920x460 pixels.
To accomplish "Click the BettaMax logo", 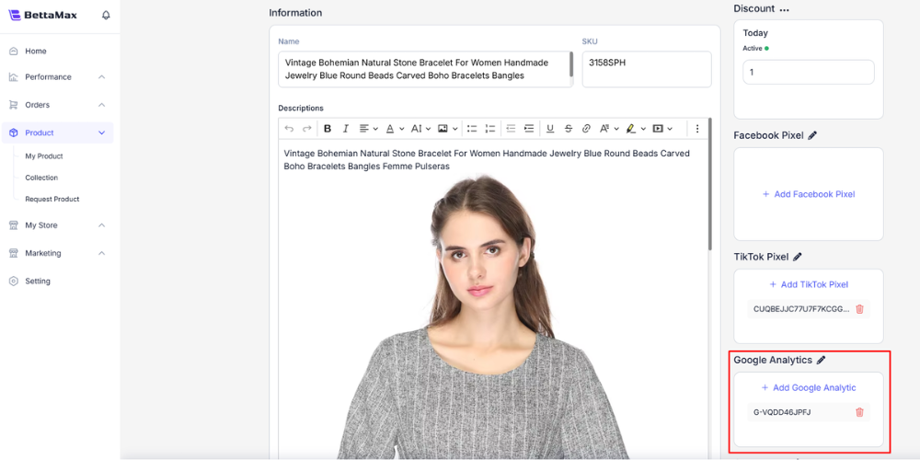I will click(x=43, y=16).
